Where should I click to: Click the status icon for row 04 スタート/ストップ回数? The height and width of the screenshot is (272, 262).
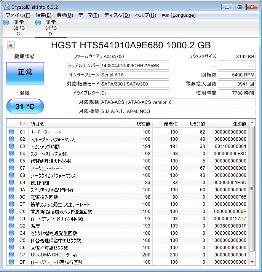tap(11, 154)
